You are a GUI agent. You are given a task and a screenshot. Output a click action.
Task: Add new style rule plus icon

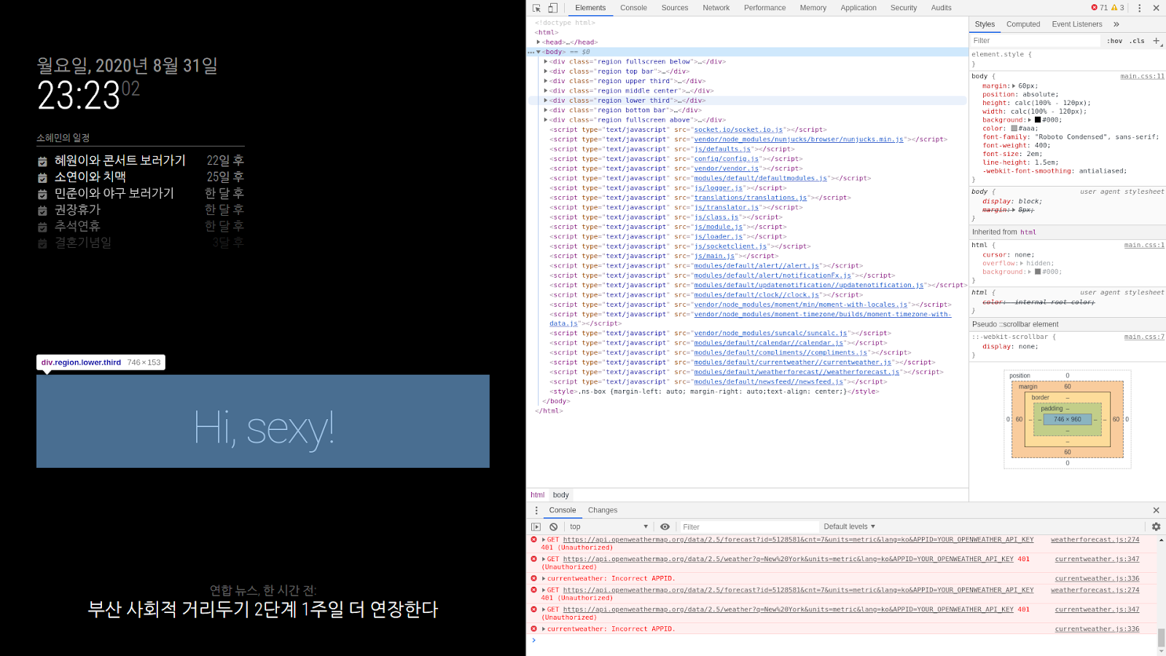1157,41
